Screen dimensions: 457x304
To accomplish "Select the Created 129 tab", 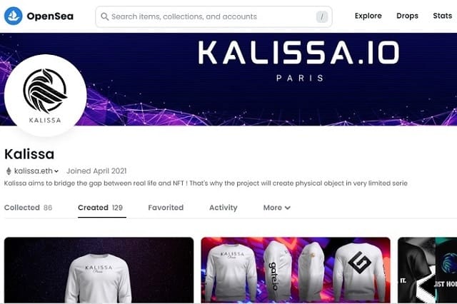I will point(100,208).
